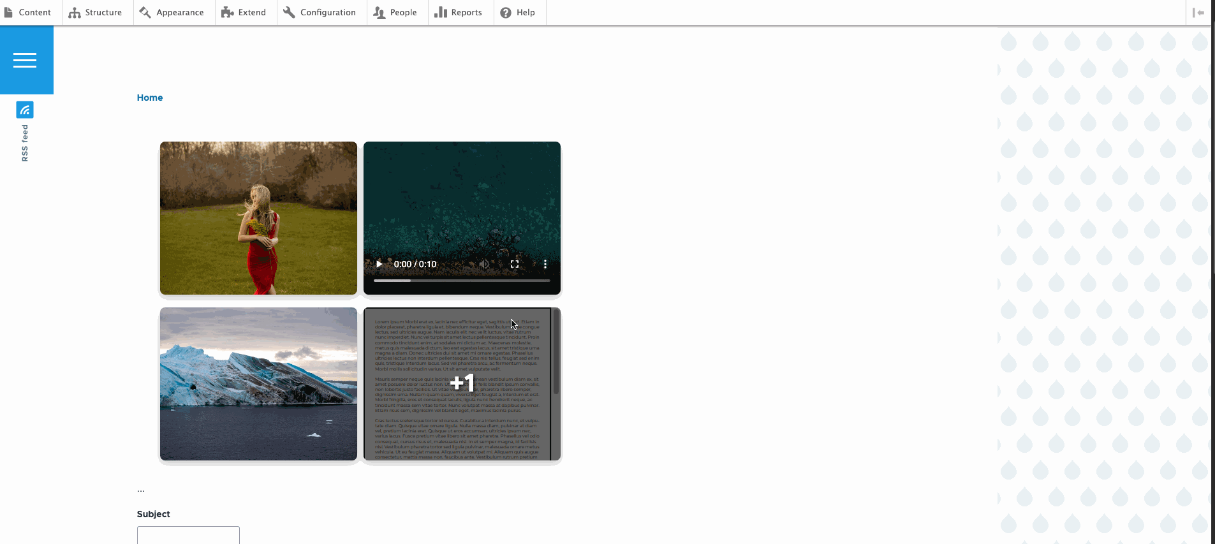
Task: Seek on the video progress bar
Action: click(462, 280)
